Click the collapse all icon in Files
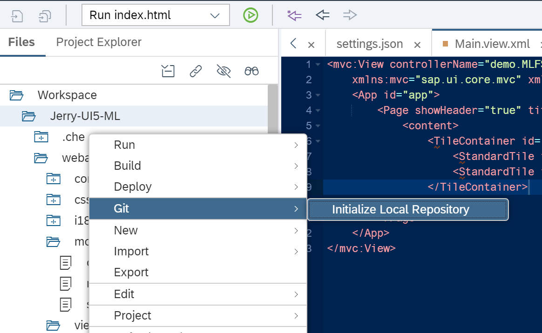The height and width of the screenshot is (333, 542). (168, 71)
